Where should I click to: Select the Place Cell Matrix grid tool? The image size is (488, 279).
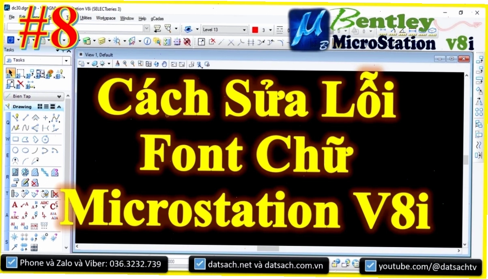(x=25, y=236)
